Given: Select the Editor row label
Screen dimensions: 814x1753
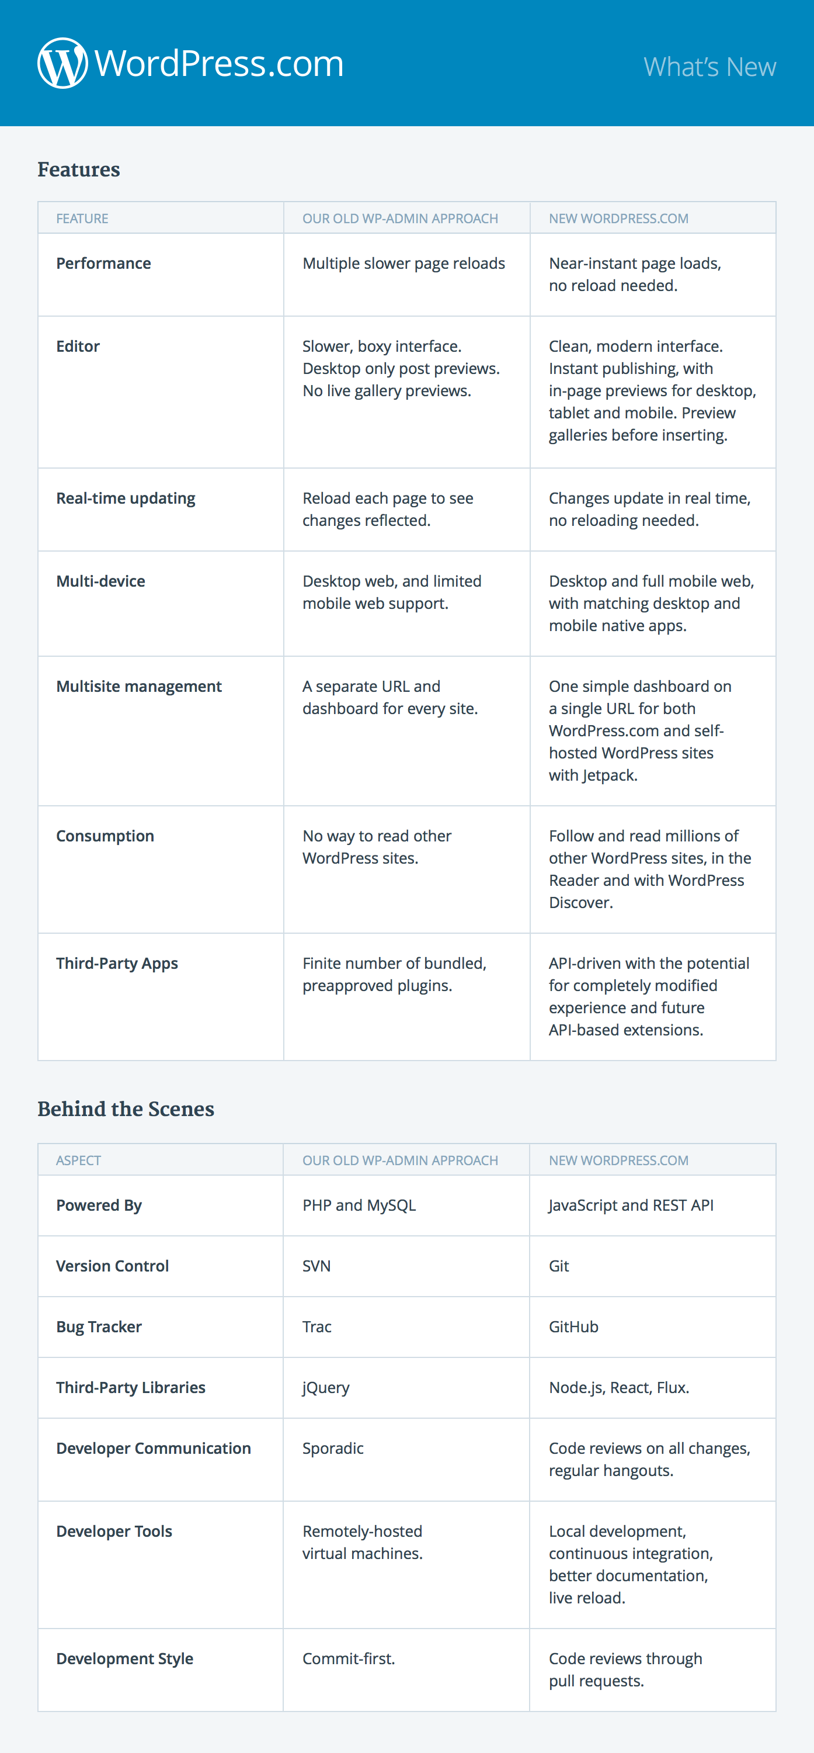Looking at the screenshot, I should point(78,347).
